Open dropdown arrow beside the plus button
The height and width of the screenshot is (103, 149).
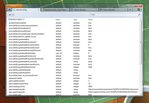pos(13,15)
